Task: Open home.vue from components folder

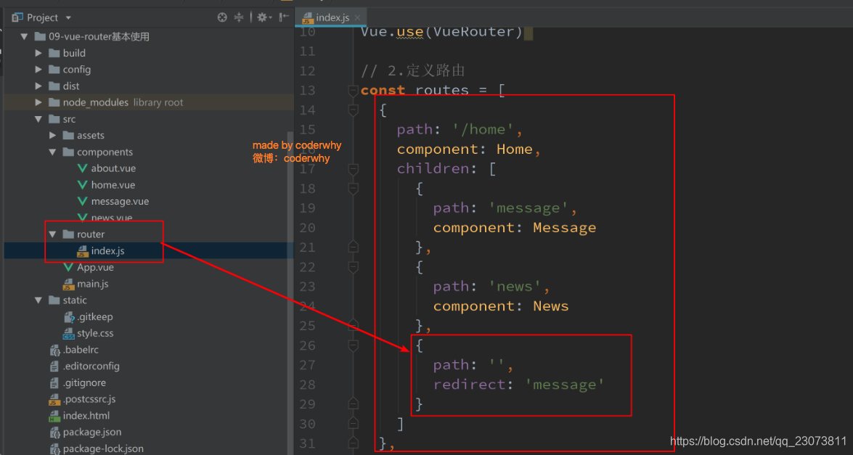Action: click(113, 185)
